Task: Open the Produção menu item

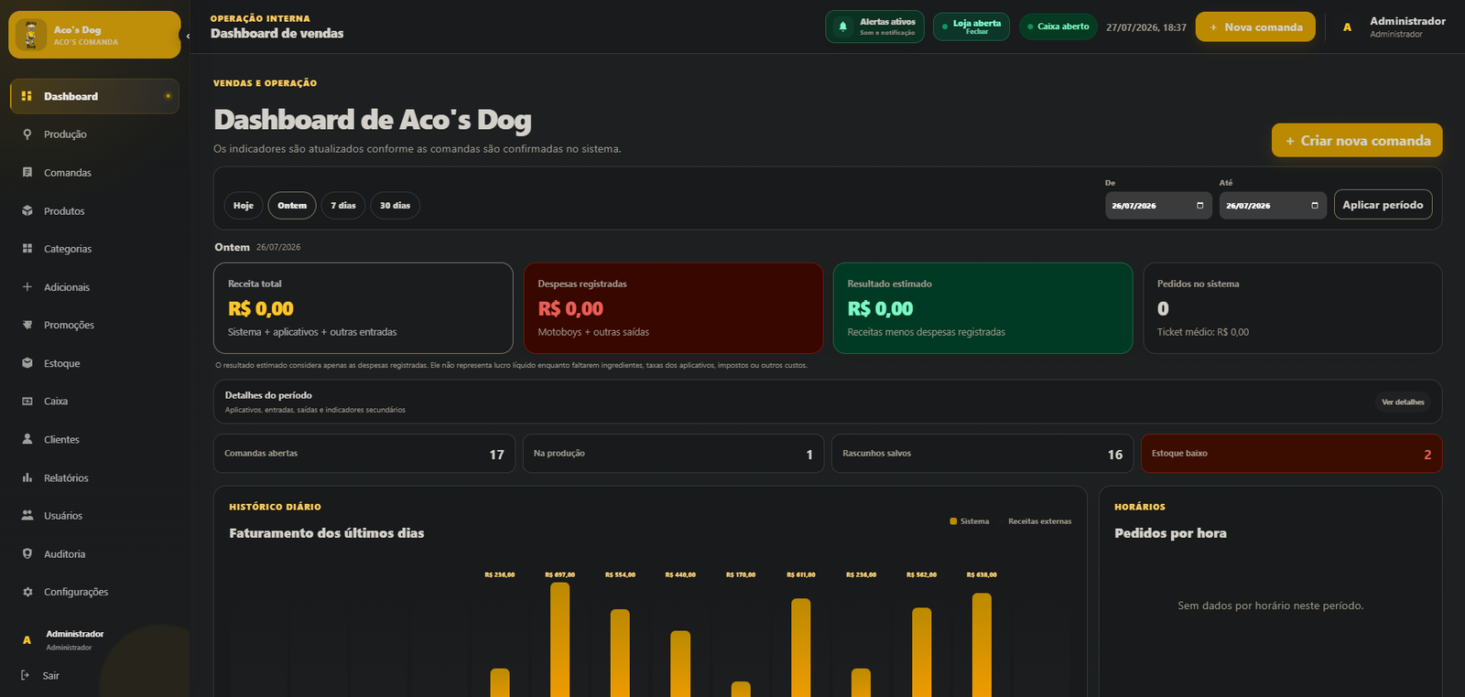Action: (x=94, y=134)
